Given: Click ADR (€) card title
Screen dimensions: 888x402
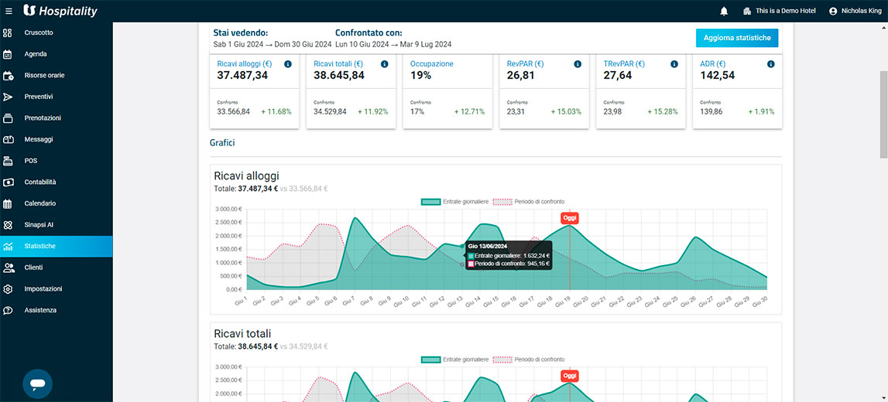Looking at the screenshot, I should [713, 64].
